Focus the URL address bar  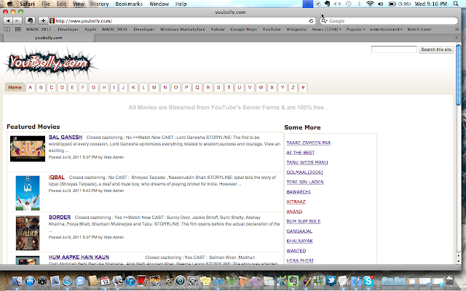tap(181, 21)
